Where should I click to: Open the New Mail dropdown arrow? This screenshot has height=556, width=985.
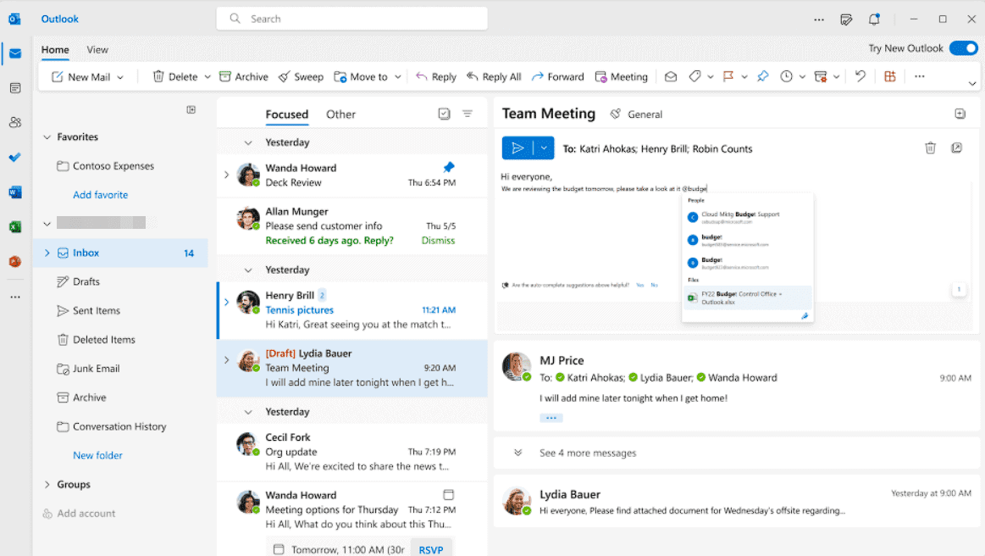(x=120, y=77)
